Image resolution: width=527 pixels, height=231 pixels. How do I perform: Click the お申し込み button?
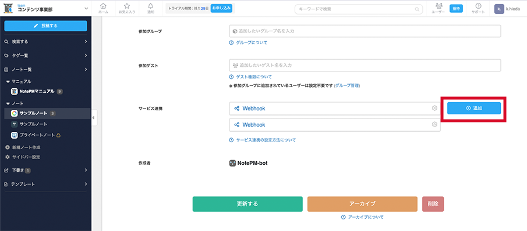pos(221,9)
